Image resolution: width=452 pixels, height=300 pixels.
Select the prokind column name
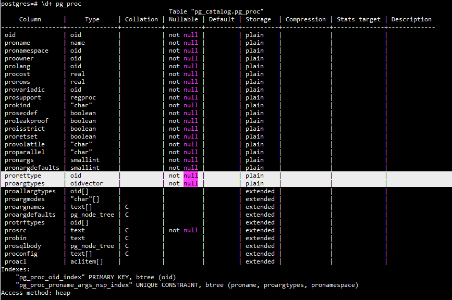point(17,105)
